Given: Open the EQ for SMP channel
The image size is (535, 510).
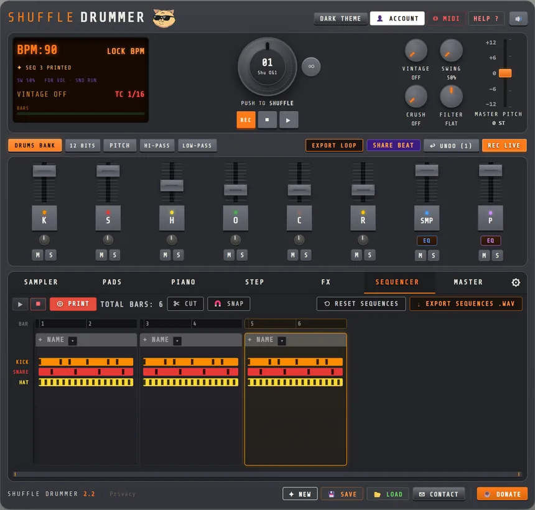Looking at the screenshot, I should (x=427, y=241).
